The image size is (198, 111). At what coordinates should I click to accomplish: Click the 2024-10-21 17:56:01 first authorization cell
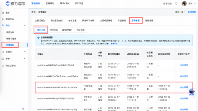pyautogui.click(x=114, y=76)
